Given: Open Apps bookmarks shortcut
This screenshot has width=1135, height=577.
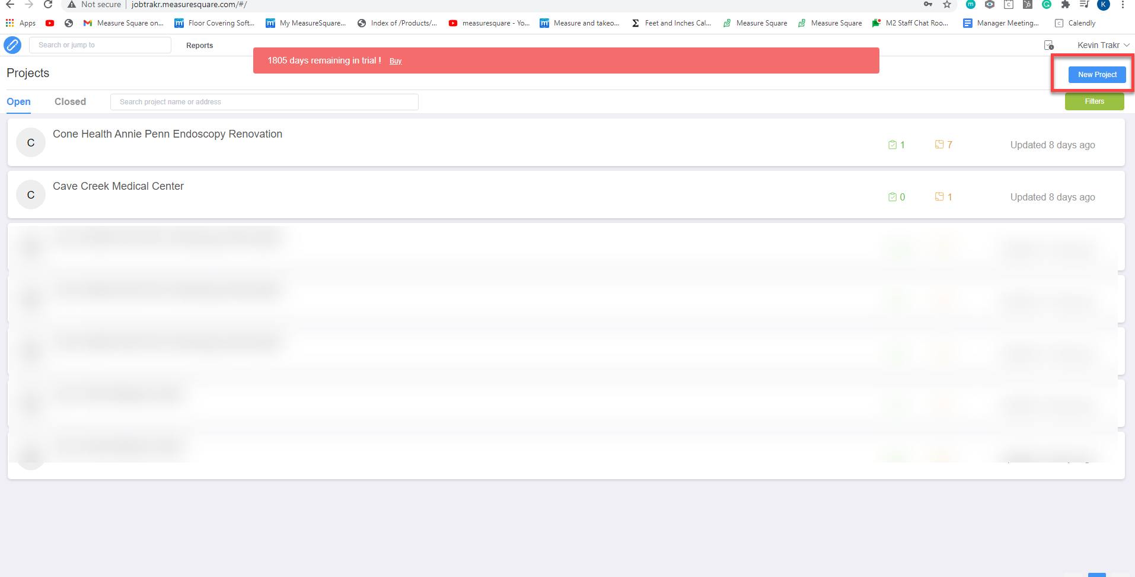Looking at the screenshot, I should coord(21,23).
